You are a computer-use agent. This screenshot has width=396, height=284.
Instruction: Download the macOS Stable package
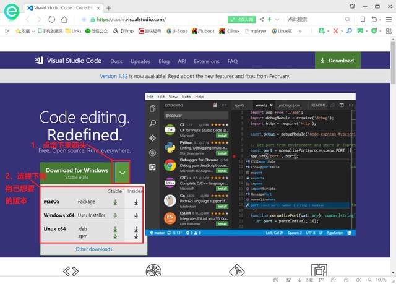115,202
